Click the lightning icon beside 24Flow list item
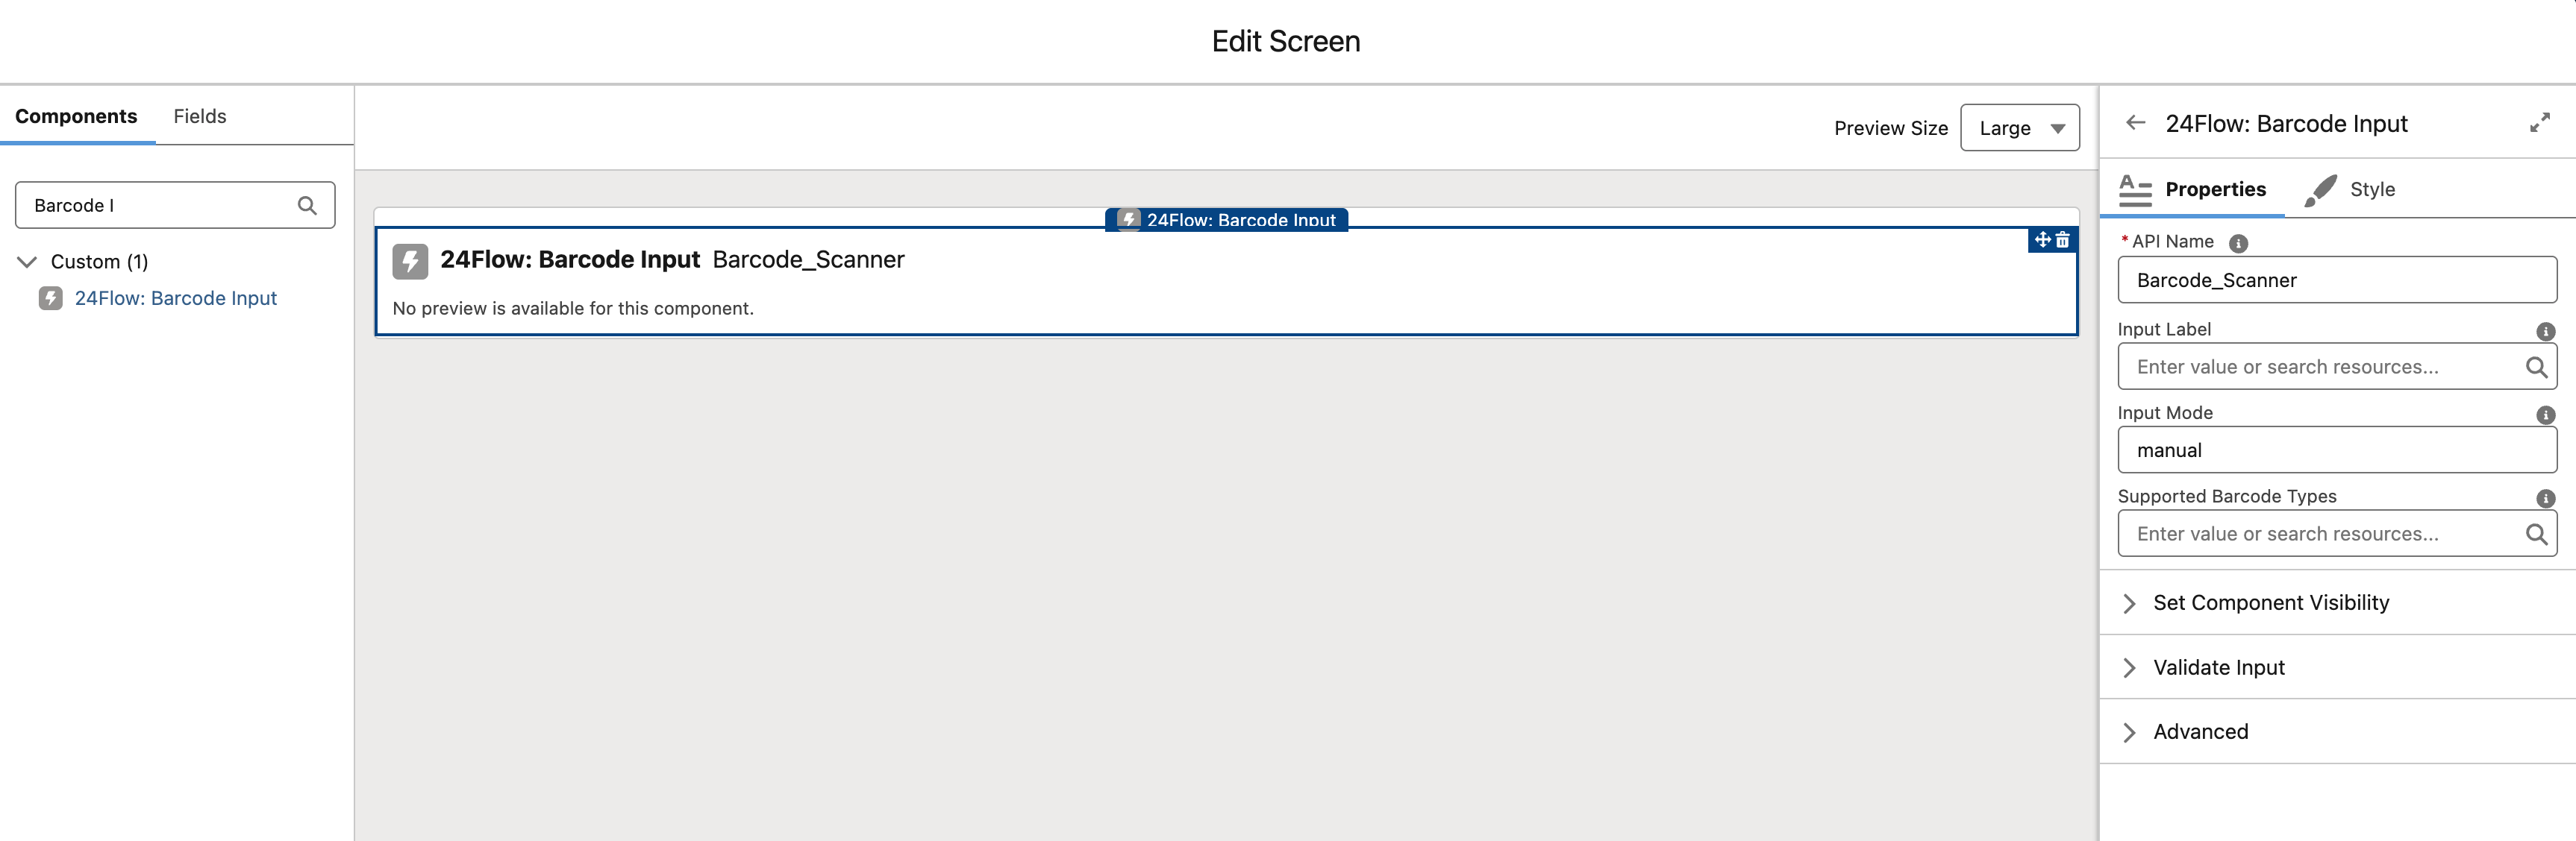Viewport: 2576px width, 841px height. point(50,297)
